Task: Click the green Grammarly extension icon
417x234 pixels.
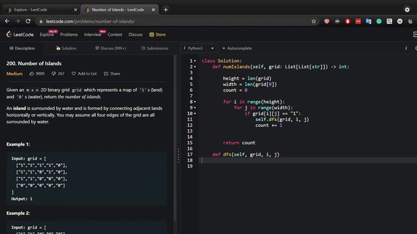Action: point(379,21)
